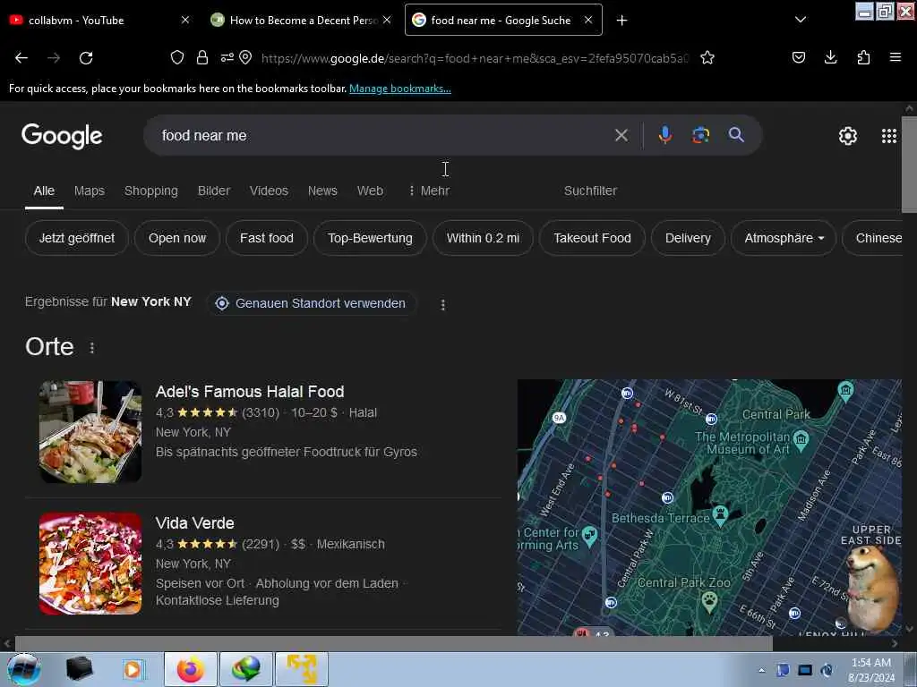
Task: Click the Central Park map preview
Action: tap(709, 507)
